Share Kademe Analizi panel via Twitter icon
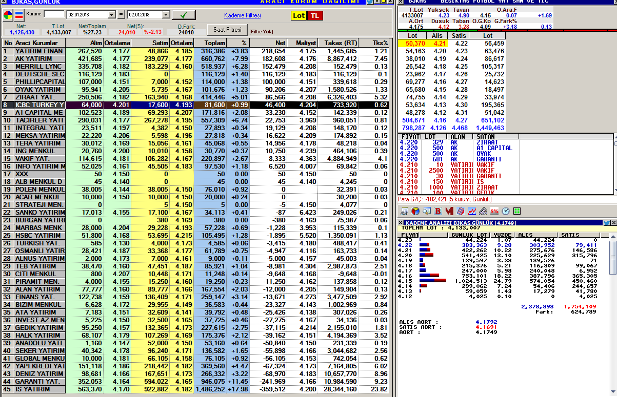 coord(606,223)
